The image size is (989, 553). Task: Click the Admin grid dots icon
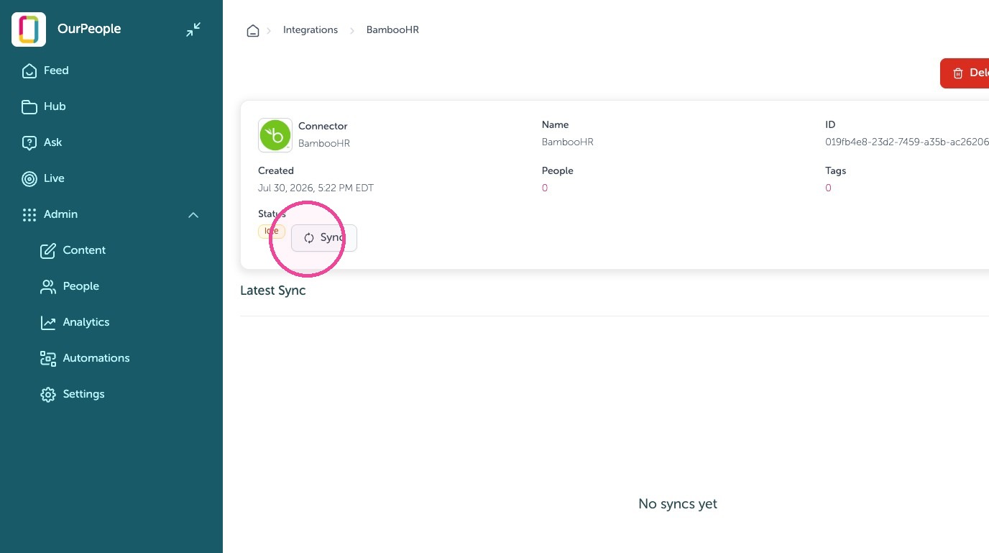point(29,215)
